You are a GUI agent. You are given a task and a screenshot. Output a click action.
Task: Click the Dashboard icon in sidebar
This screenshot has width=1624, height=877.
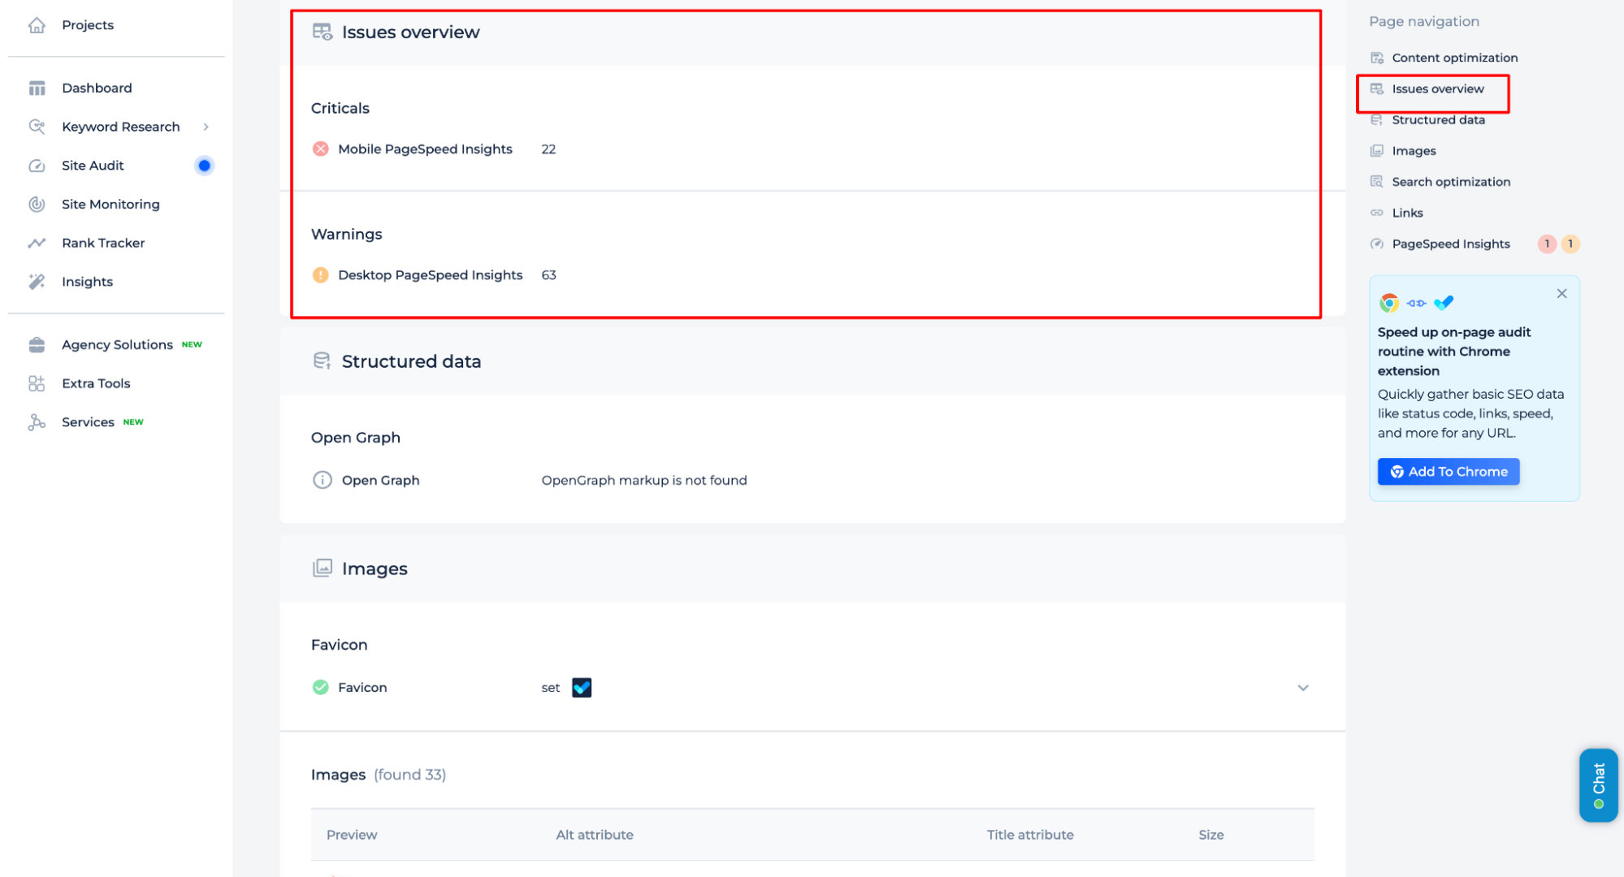[37, 88]
